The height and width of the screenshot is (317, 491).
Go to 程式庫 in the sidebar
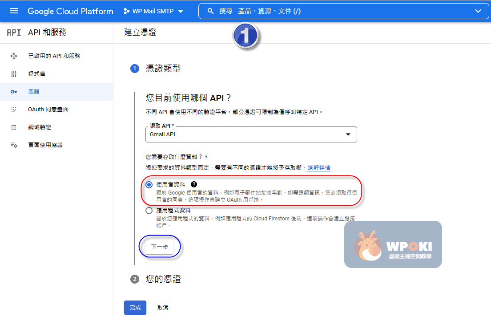coord(56,74)
